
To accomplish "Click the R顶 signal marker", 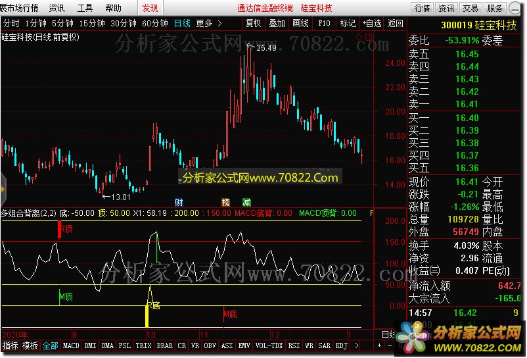I will click(x=66, y=230).
